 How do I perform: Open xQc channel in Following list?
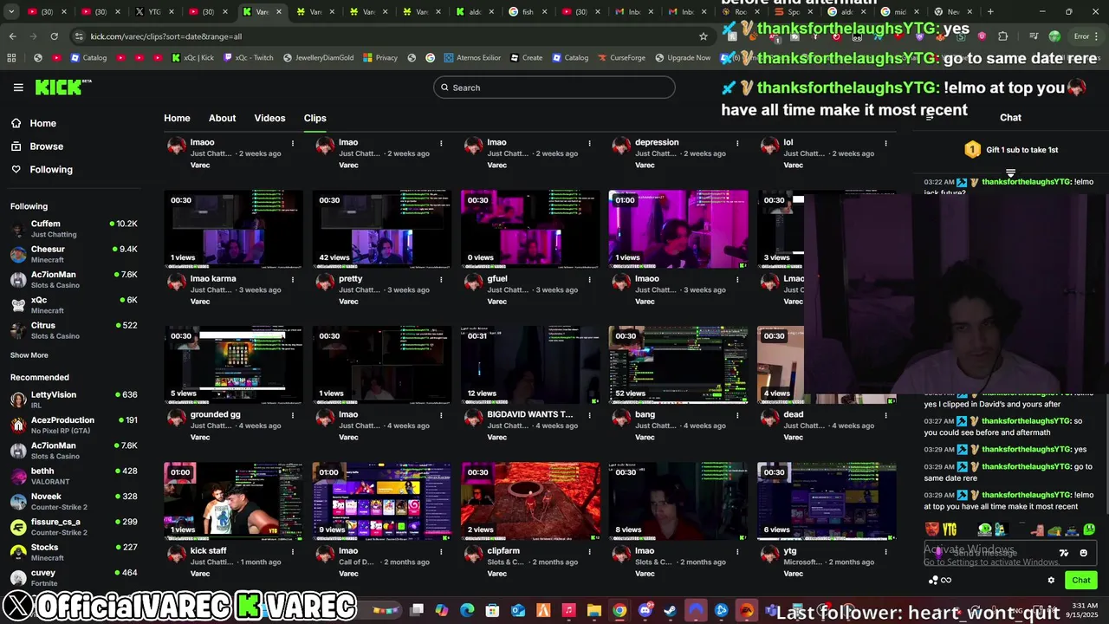(74, 305)
